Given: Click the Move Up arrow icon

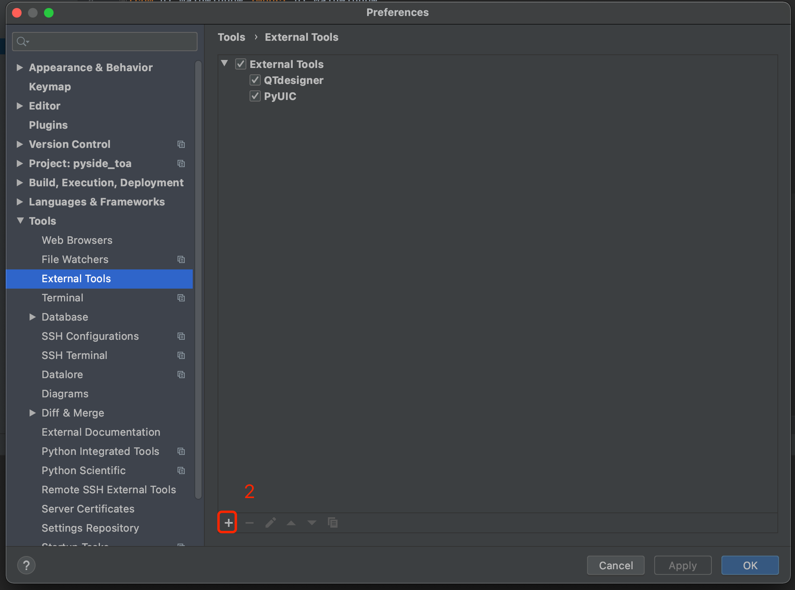Looking at the screenshot, I should coord(291,522).
